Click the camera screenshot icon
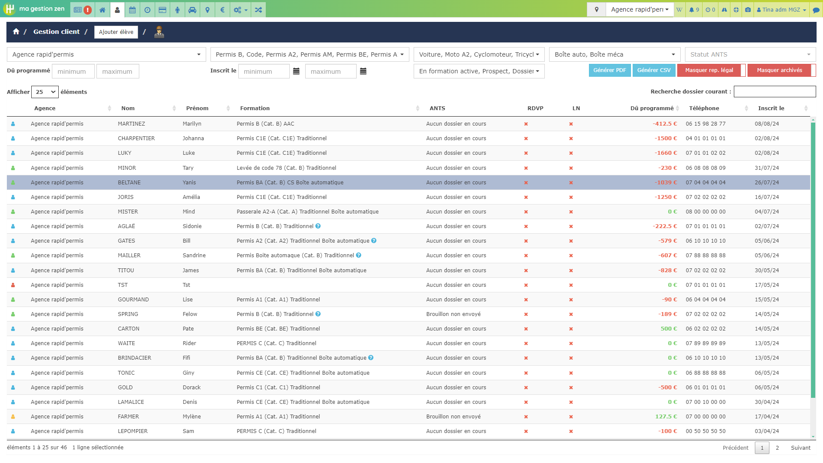Image resolution: width=823 pixels, height=463 pixels. pyautogui.click(x=748, y=9)
